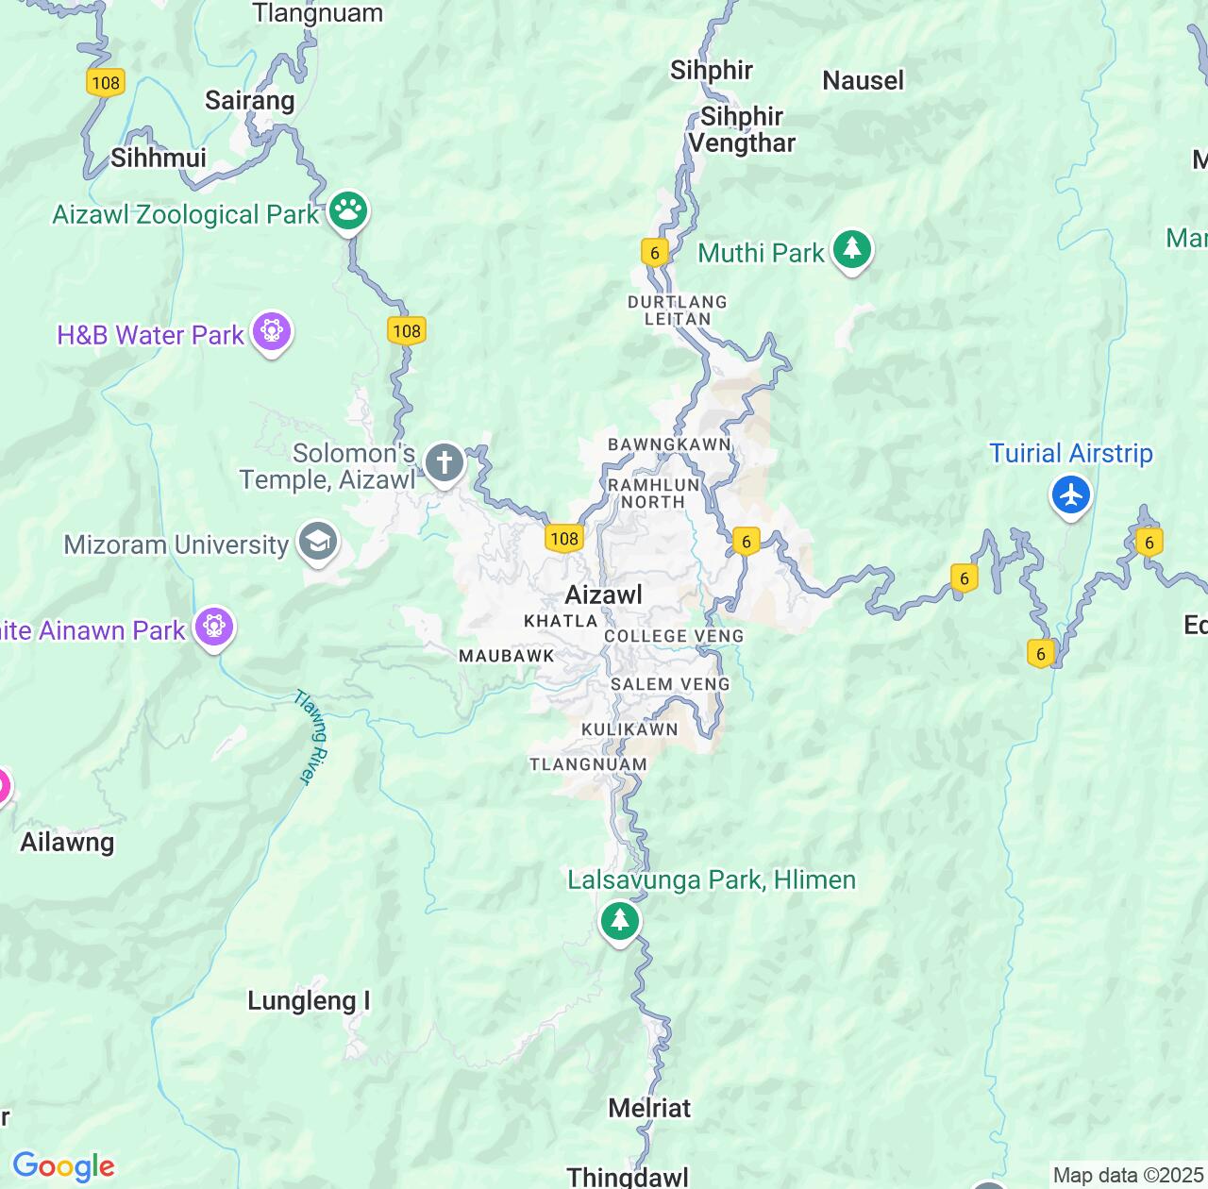Select the Mizoram University graduation cap icon

[318, 543]
